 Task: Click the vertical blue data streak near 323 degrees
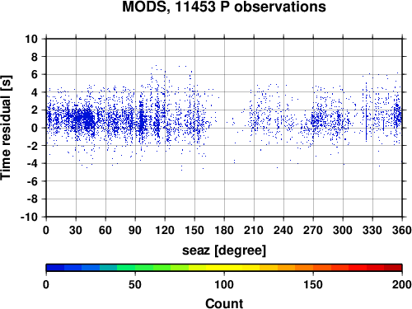[366, 124]
